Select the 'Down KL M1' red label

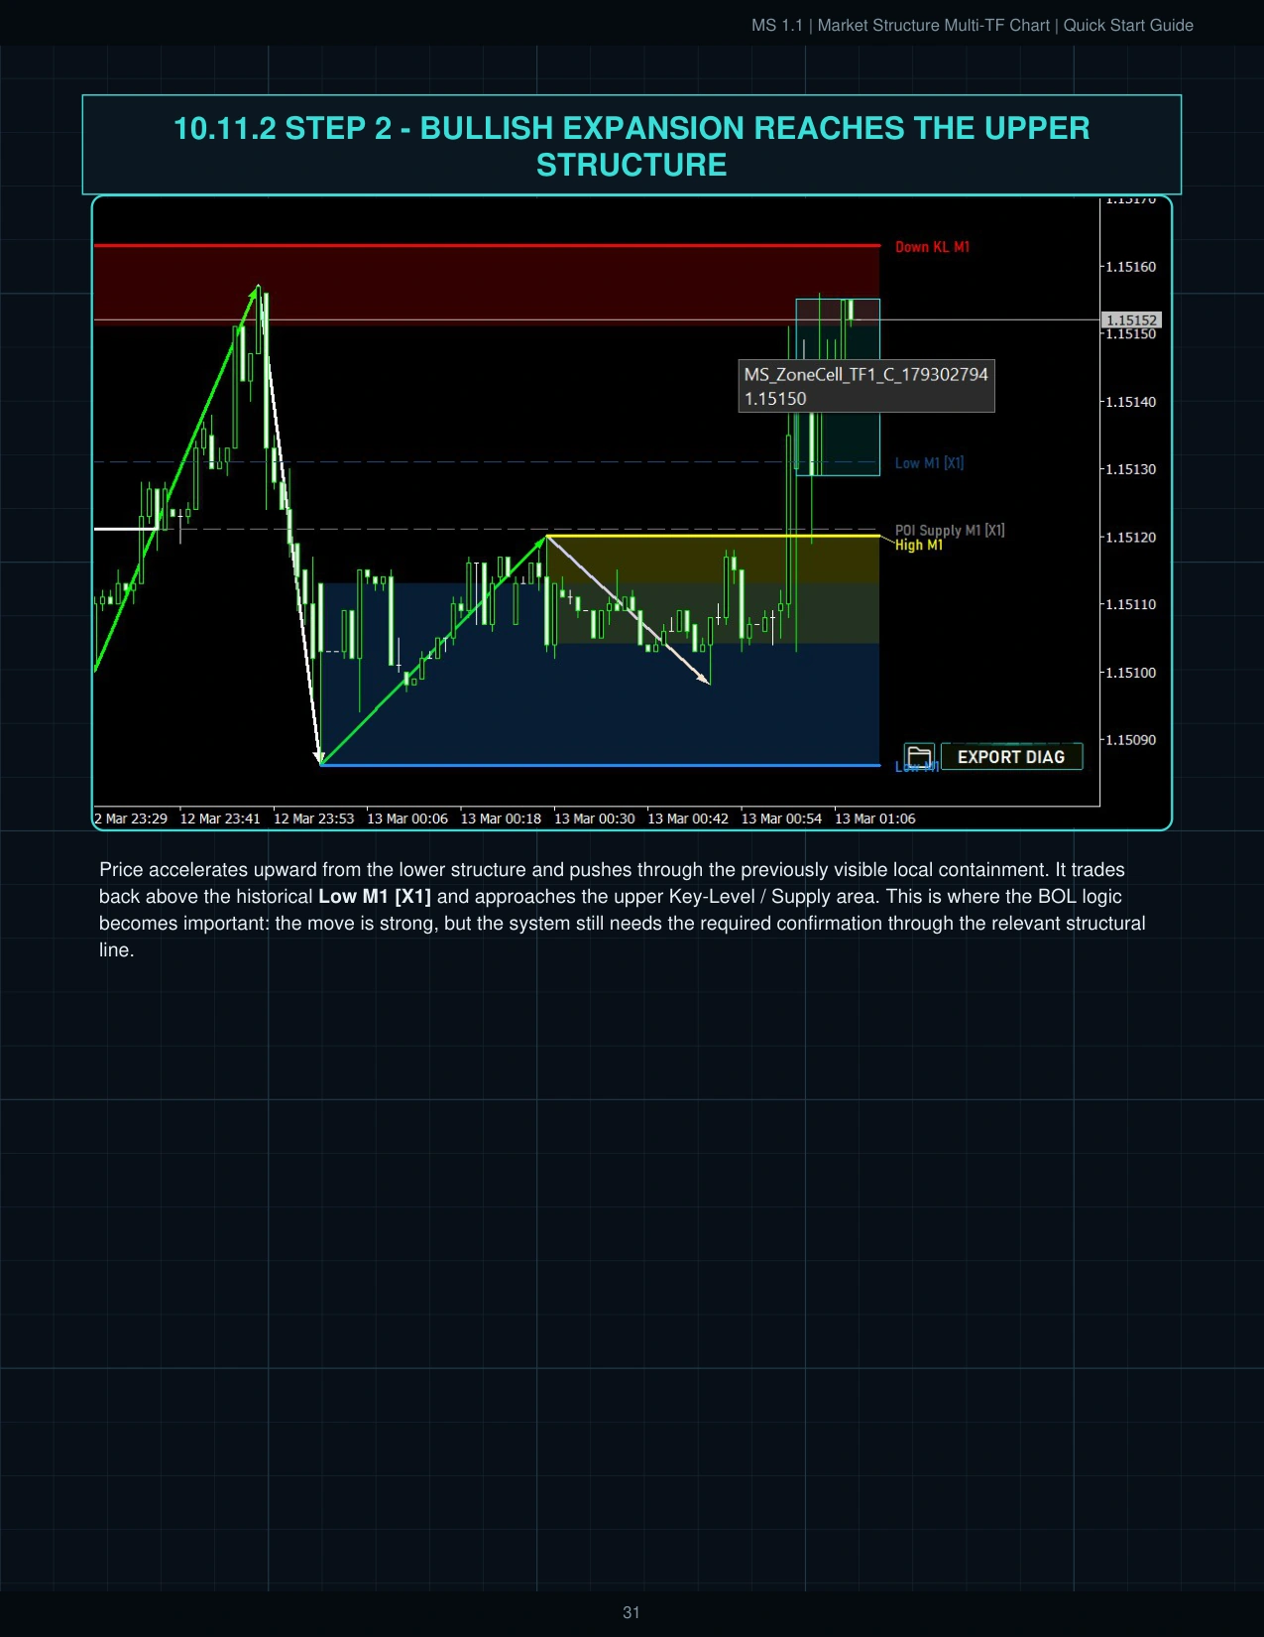932,247
